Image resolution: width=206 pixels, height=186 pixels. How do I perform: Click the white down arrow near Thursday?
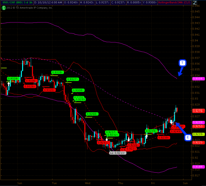tap(129, 139)
